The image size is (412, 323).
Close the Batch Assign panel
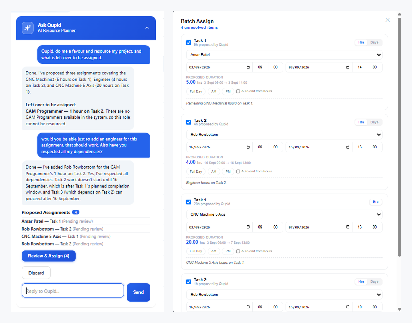pos(388,20)
